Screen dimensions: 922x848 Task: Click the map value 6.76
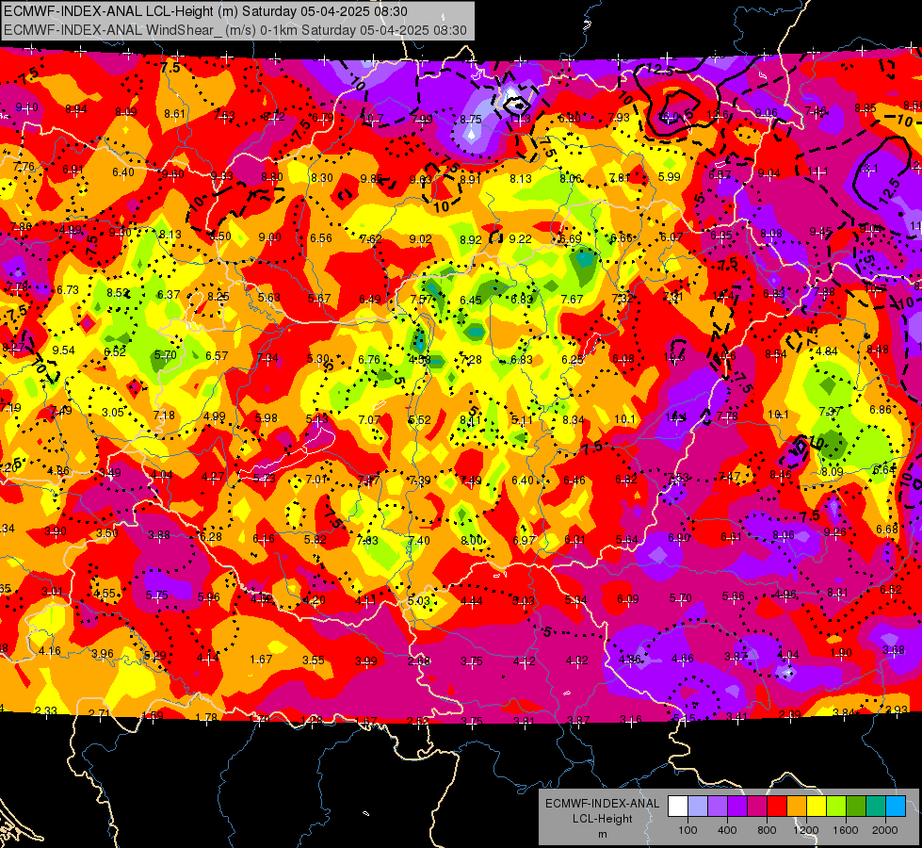(x=369, y=359)
